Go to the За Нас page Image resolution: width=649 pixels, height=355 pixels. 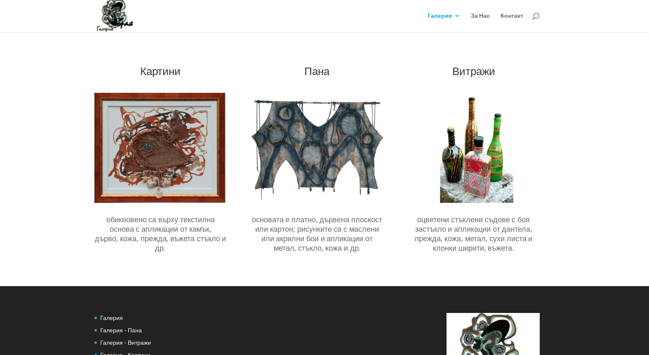[x=480, y=16]
